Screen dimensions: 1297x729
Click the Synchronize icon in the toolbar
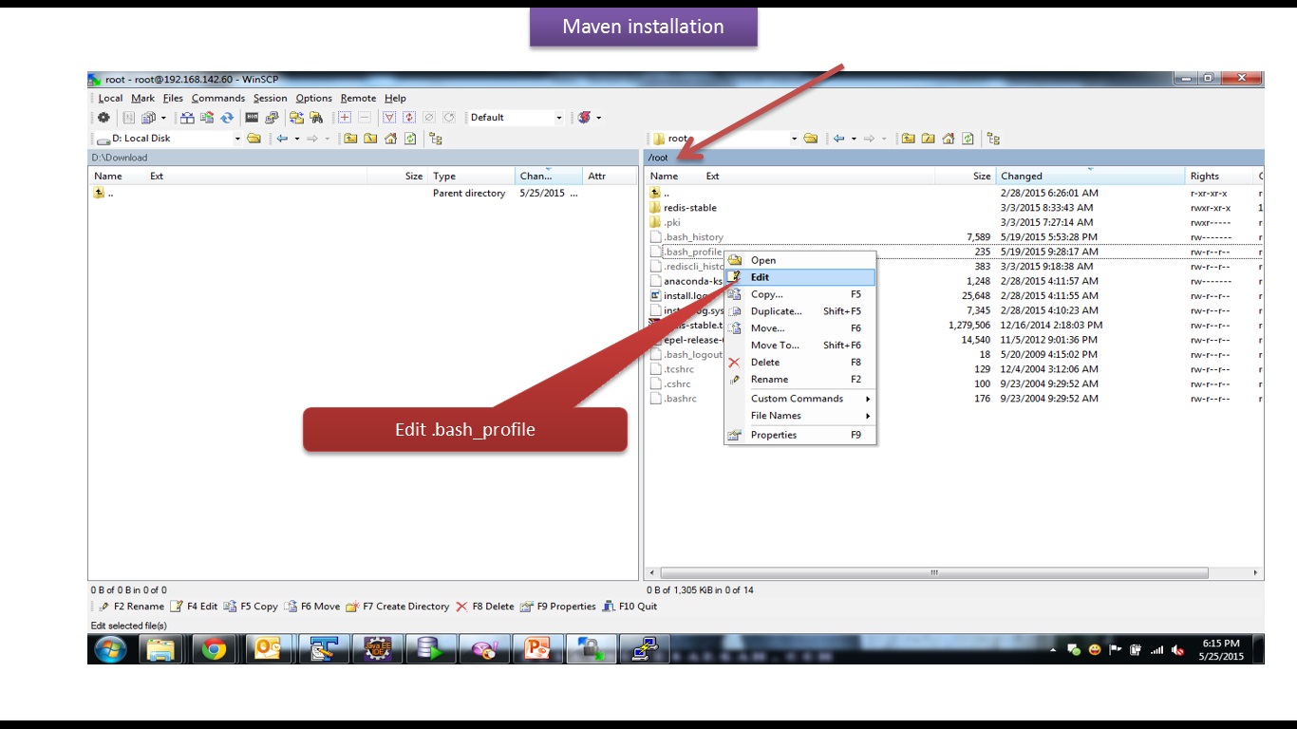[x=227, y=118]
